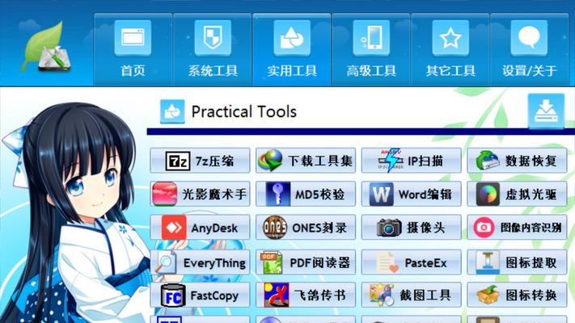Launch 图像内容识别
575x323 pixels.
click(517, 228)
